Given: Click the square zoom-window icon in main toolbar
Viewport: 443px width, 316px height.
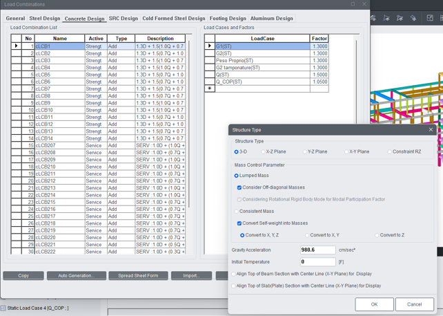Looking at the screenshot, I should click(x=430, y=18).
